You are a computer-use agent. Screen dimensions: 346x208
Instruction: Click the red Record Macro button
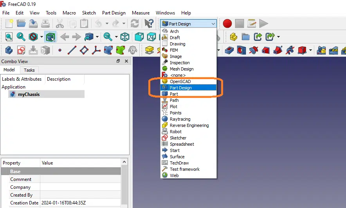pyautogui.click(x=227, y=24)
